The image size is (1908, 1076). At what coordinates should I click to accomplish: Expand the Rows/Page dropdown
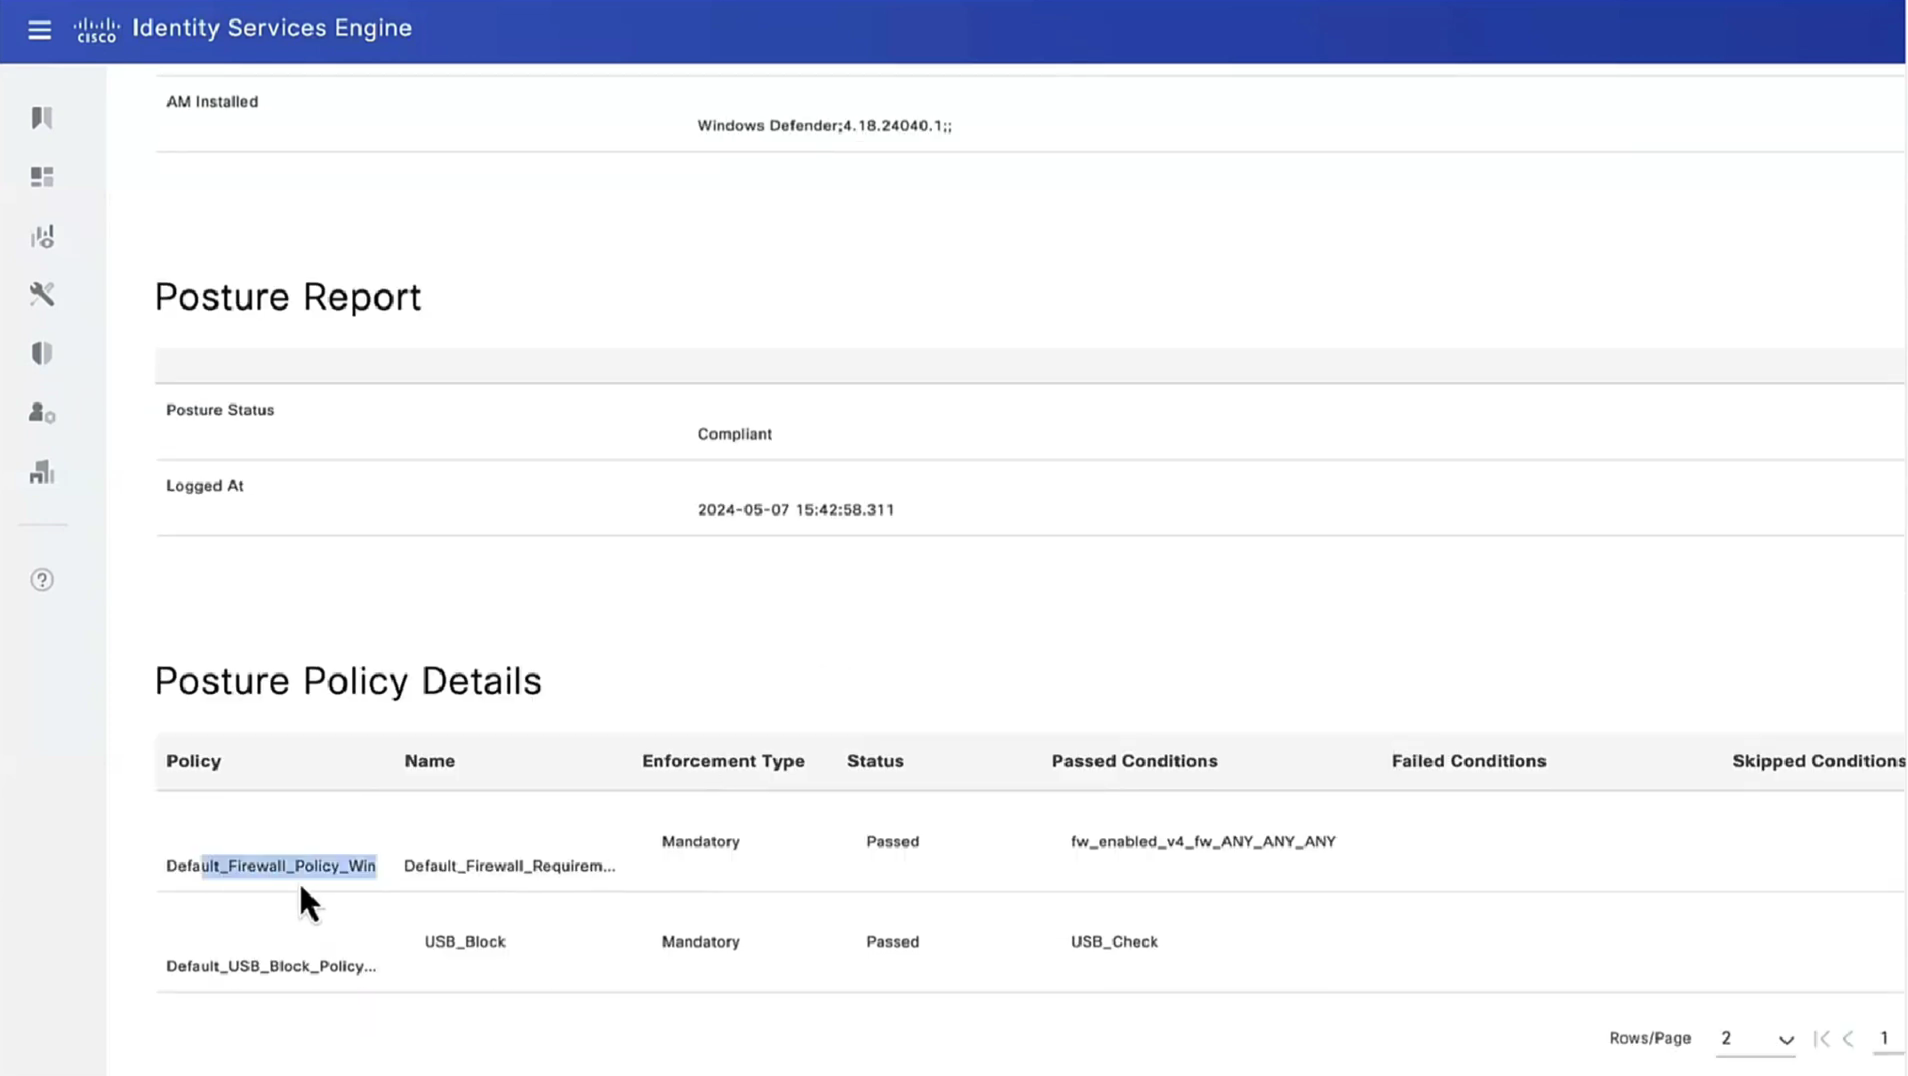click(x=1756, y=1038)
